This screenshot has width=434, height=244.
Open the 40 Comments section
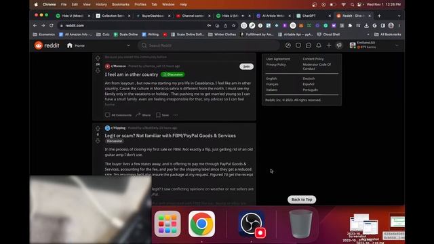pos(118,115)
